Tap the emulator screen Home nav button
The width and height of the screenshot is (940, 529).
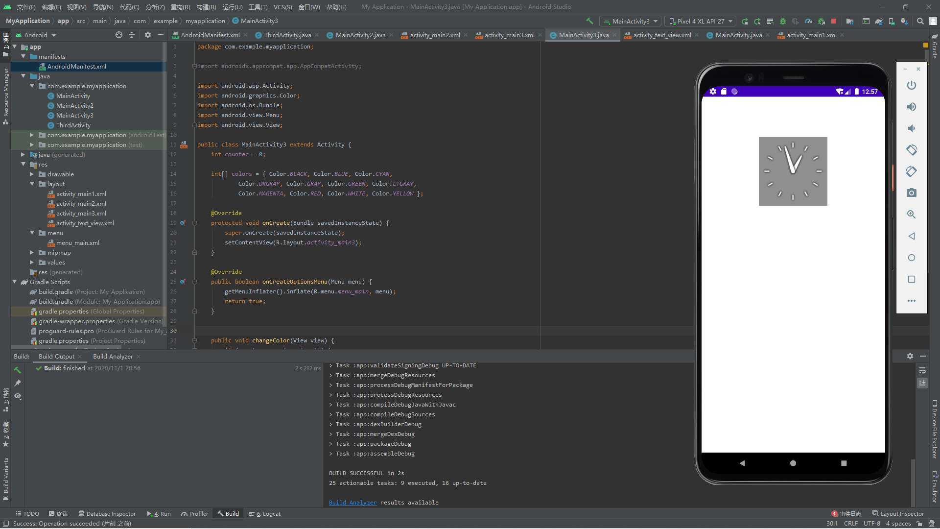[x=793, y=463]
